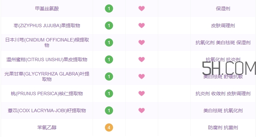Click the heart icon for 温州蜜柑果皮提取物
The width and height of the screenshot is (256, 137).
142,59
